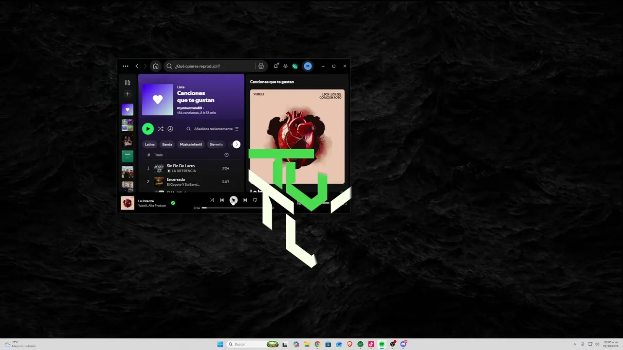Open artist LA DIFERENCIA link
Screen dimensions: 623x350
(183, 171)
